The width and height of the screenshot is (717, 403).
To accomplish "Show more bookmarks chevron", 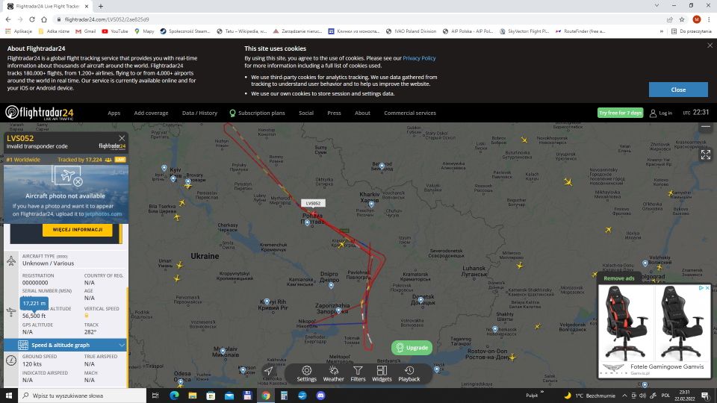I will (x=661, y=31).
